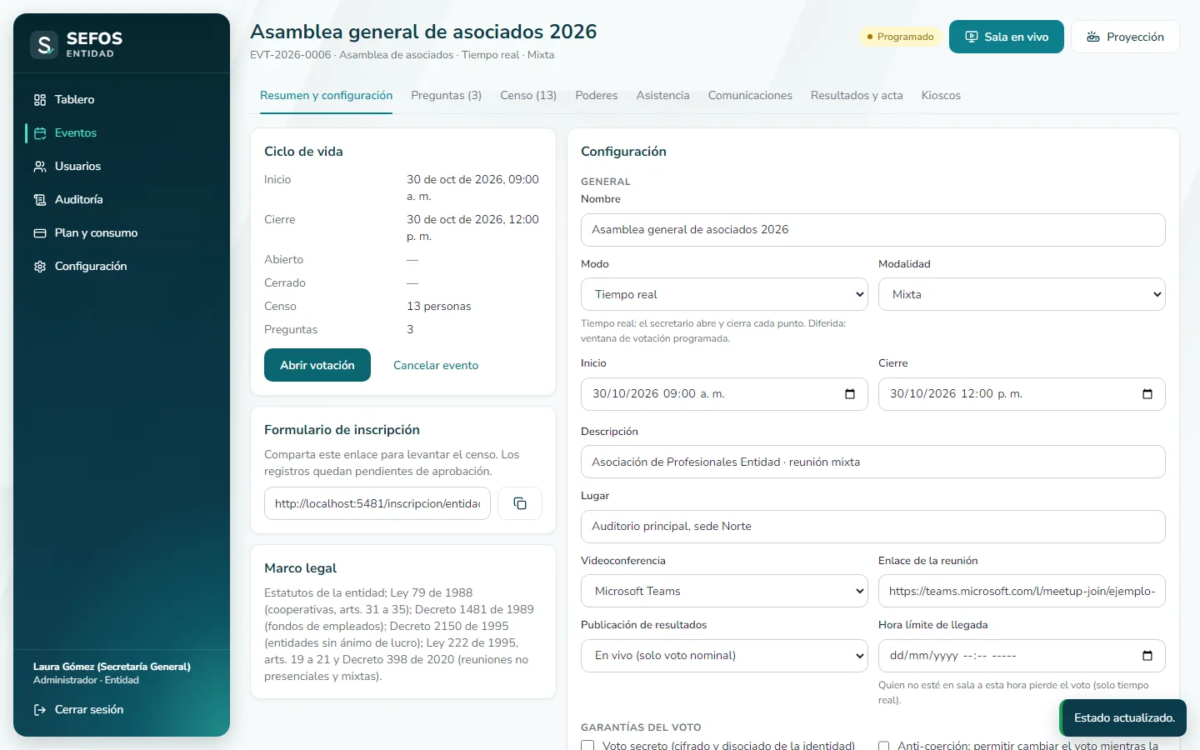The height and width of the screenshot is (750, 1200).
Task: Click the SEFOS logo icon
Action: (44, 44)
